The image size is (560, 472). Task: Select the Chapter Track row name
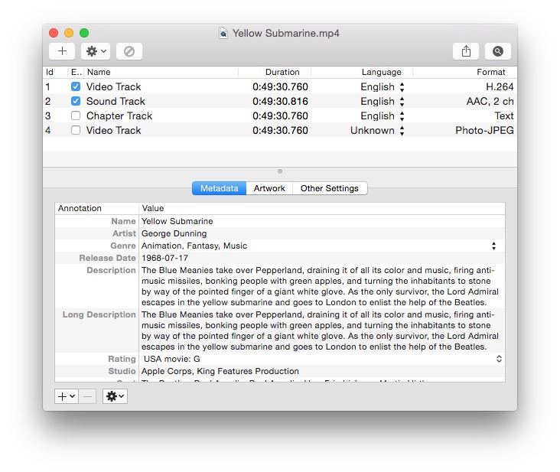(119, 116)
